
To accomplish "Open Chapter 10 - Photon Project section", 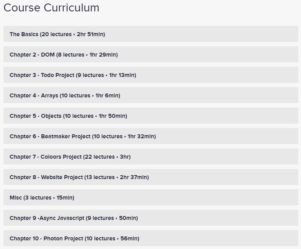I will 150,238.
